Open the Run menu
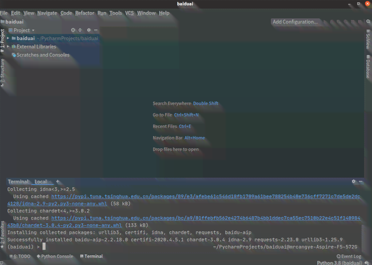The width and height of the screenshot is (372, 265). (102, 13)
